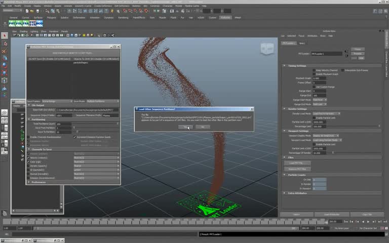Open the Attributes menu in Attribute Editor

(312, 36)
